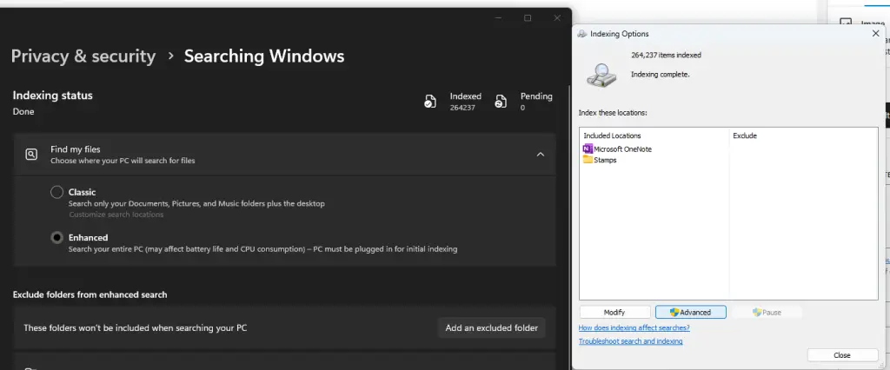The width and height of the screenshot is (890, 370).
Task: Select the Enhanced search radio button
Action: (x=56, y=237)
